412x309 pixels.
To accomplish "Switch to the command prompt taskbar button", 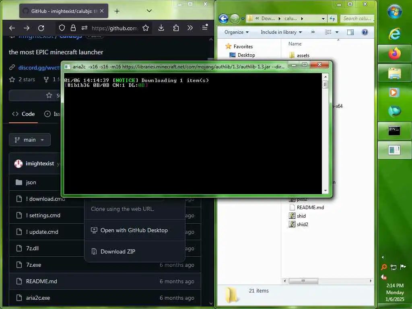I will click(394, 131).
